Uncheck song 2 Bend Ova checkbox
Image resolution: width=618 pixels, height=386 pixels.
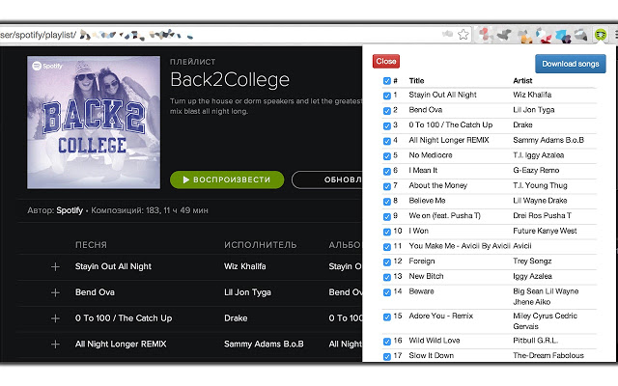click(386, 111)
